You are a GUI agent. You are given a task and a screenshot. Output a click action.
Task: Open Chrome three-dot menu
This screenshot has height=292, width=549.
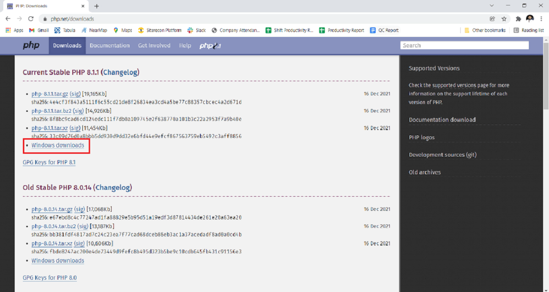(x=542, y=19)
